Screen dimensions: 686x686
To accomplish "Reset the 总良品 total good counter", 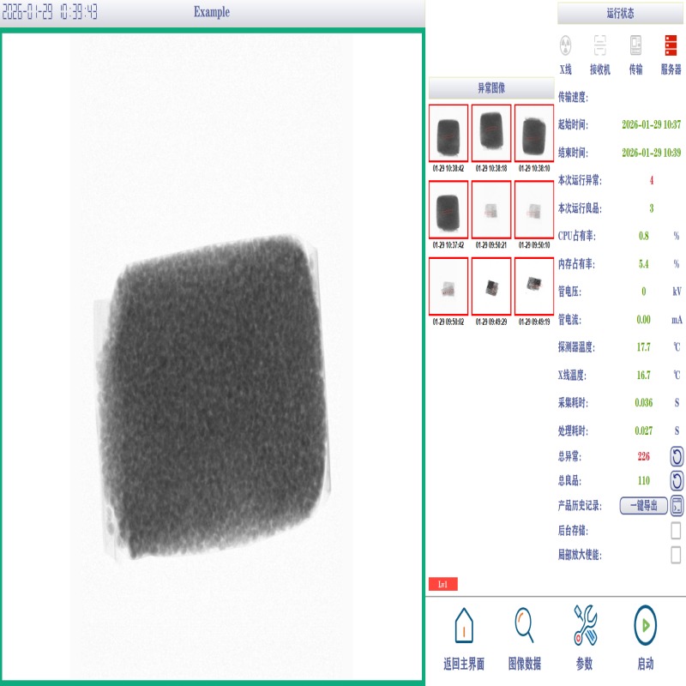I will 677,481.
